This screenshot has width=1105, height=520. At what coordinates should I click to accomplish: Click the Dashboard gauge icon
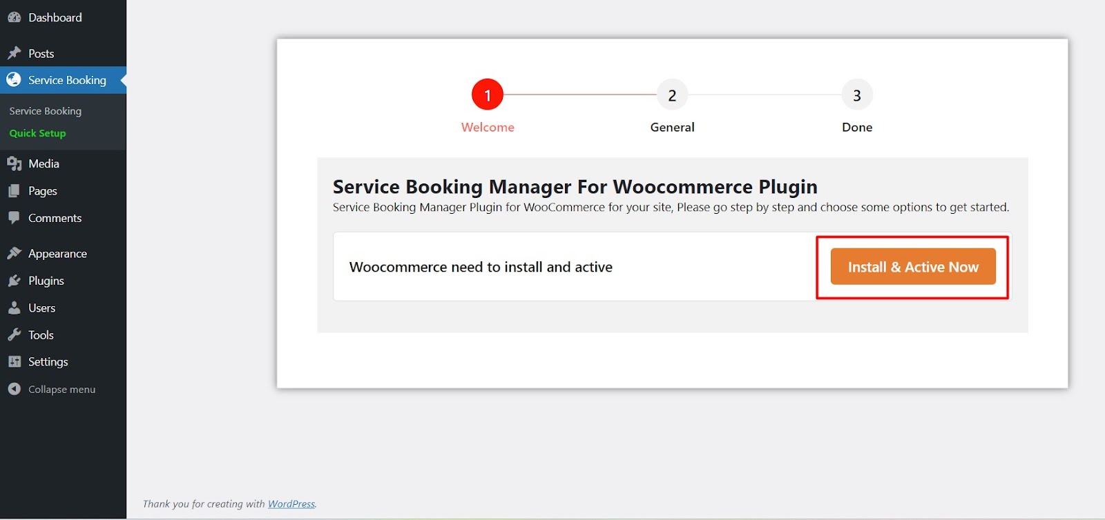tap(14, 17)
